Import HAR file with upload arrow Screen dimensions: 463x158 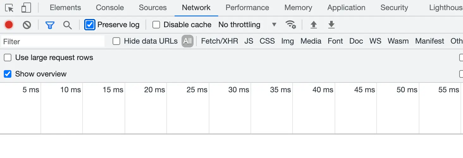coord(313,25)
